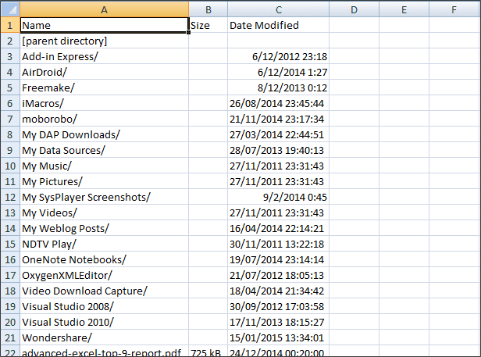Select the Freemake/ cell

104,87
